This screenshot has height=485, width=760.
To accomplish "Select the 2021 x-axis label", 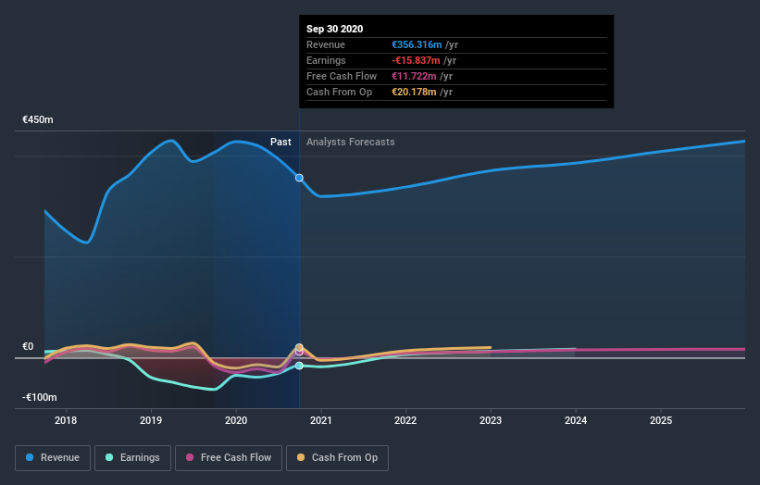I will point(321,420).
